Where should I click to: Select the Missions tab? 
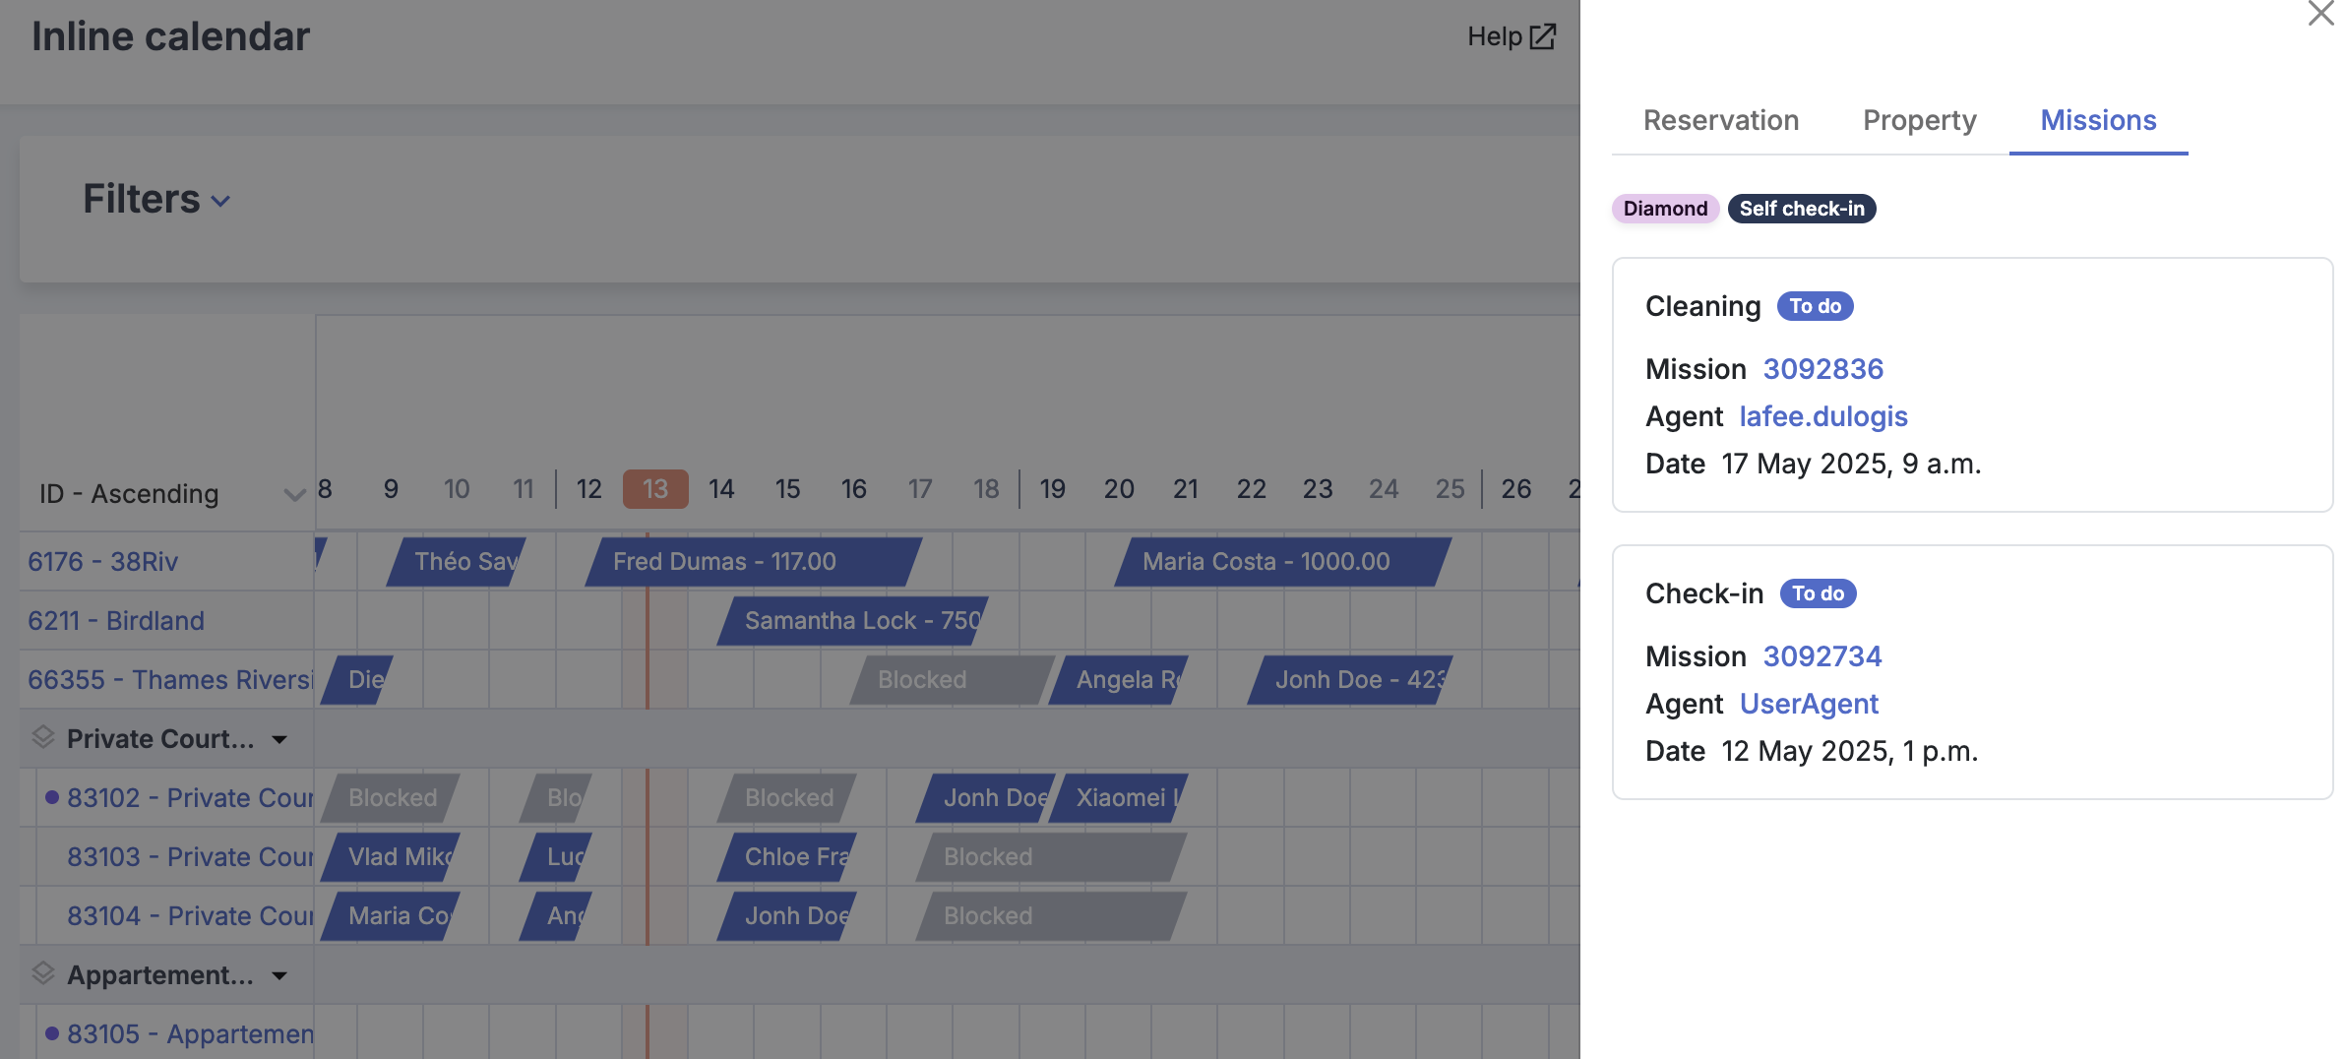pos(2098,120)
